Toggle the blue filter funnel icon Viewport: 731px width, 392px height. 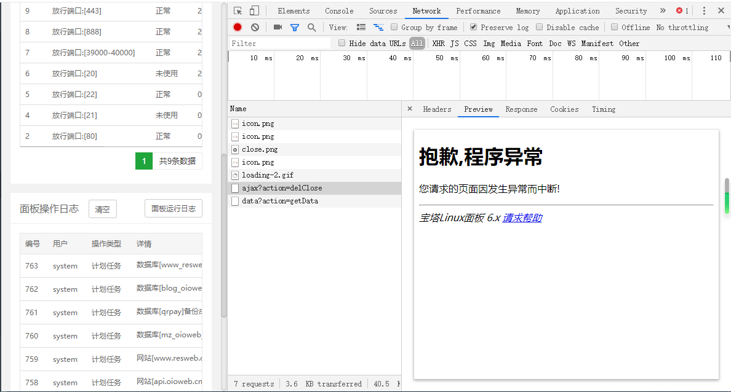(x=295, y=28)
